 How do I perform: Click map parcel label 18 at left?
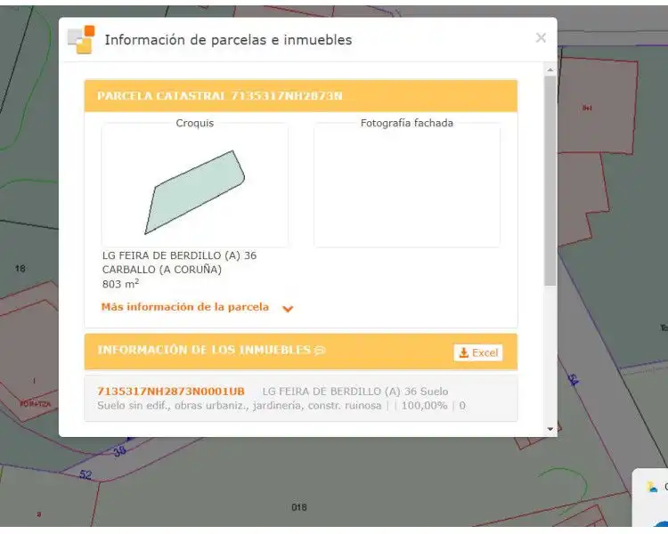point(20,268)
